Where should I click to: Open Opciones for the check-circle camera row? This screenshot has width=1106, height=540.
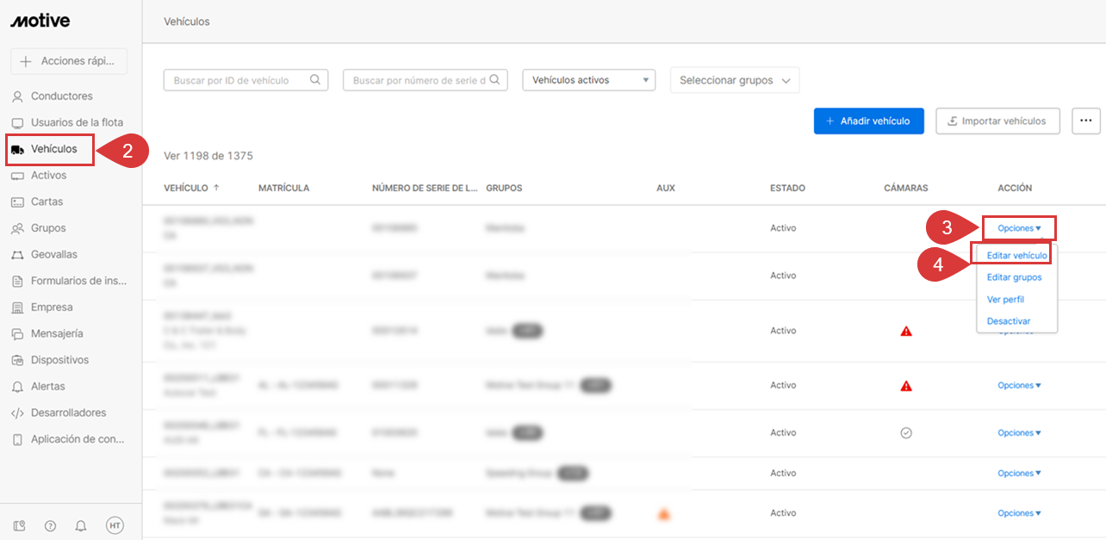coord(1019,433)
